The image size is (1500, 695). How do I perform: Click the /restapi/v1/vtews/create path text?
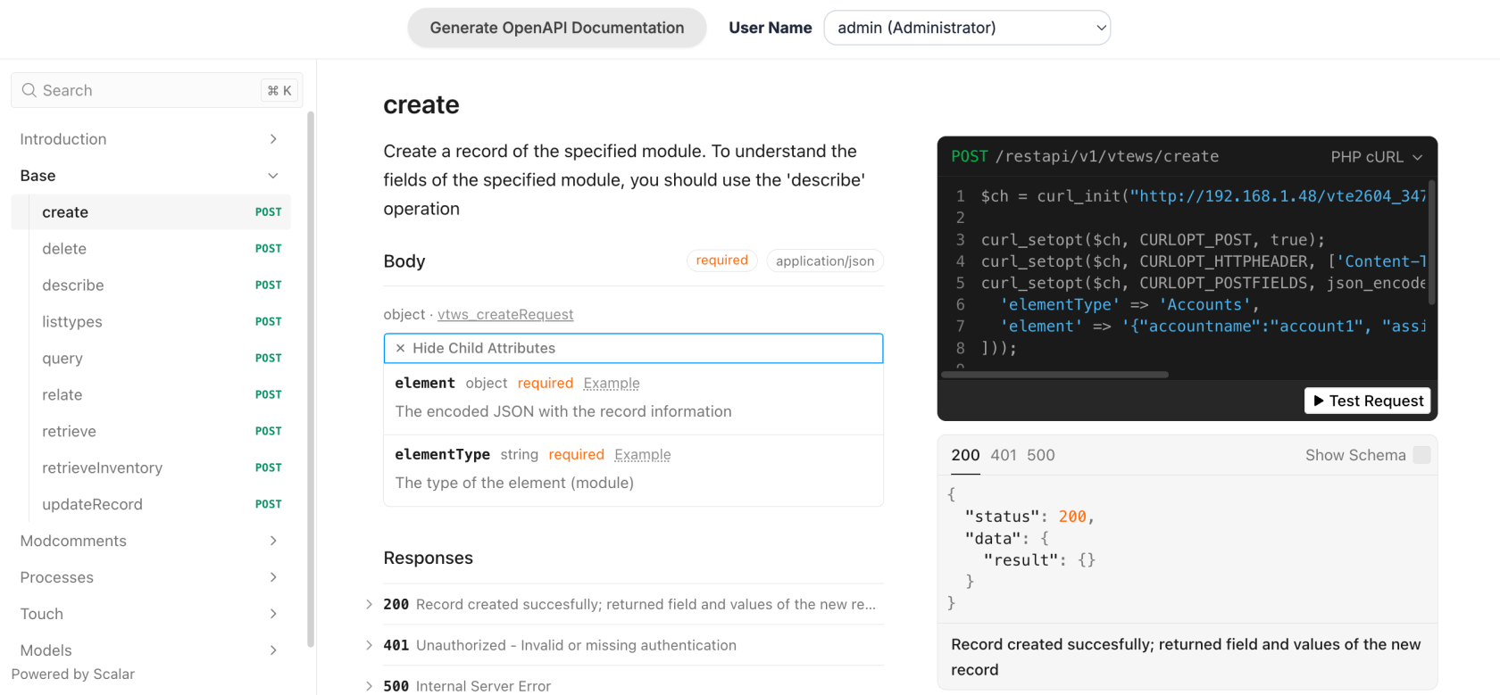(x=1107, y=156)
